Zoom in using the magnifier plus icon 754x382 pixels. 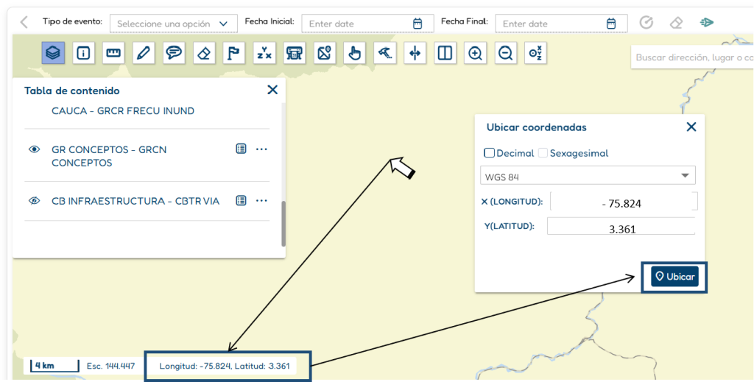point(475,53)
